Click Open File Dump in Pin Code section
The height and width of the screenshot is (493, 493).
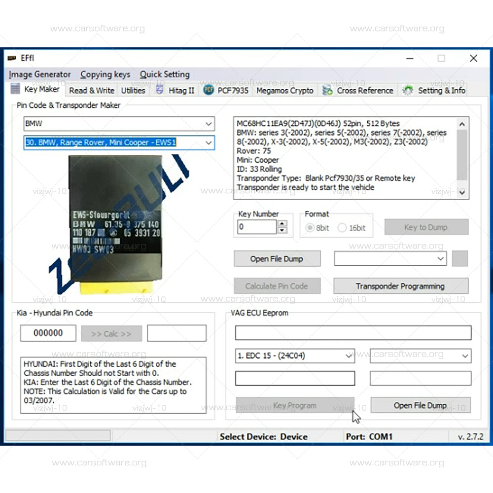pyautogui.click(x=277, y=258)
